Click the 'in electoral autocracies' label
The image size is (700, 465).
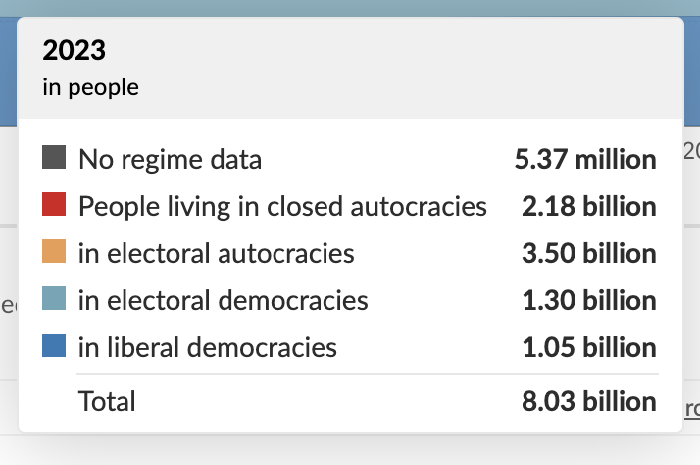[x=217, y=253]
